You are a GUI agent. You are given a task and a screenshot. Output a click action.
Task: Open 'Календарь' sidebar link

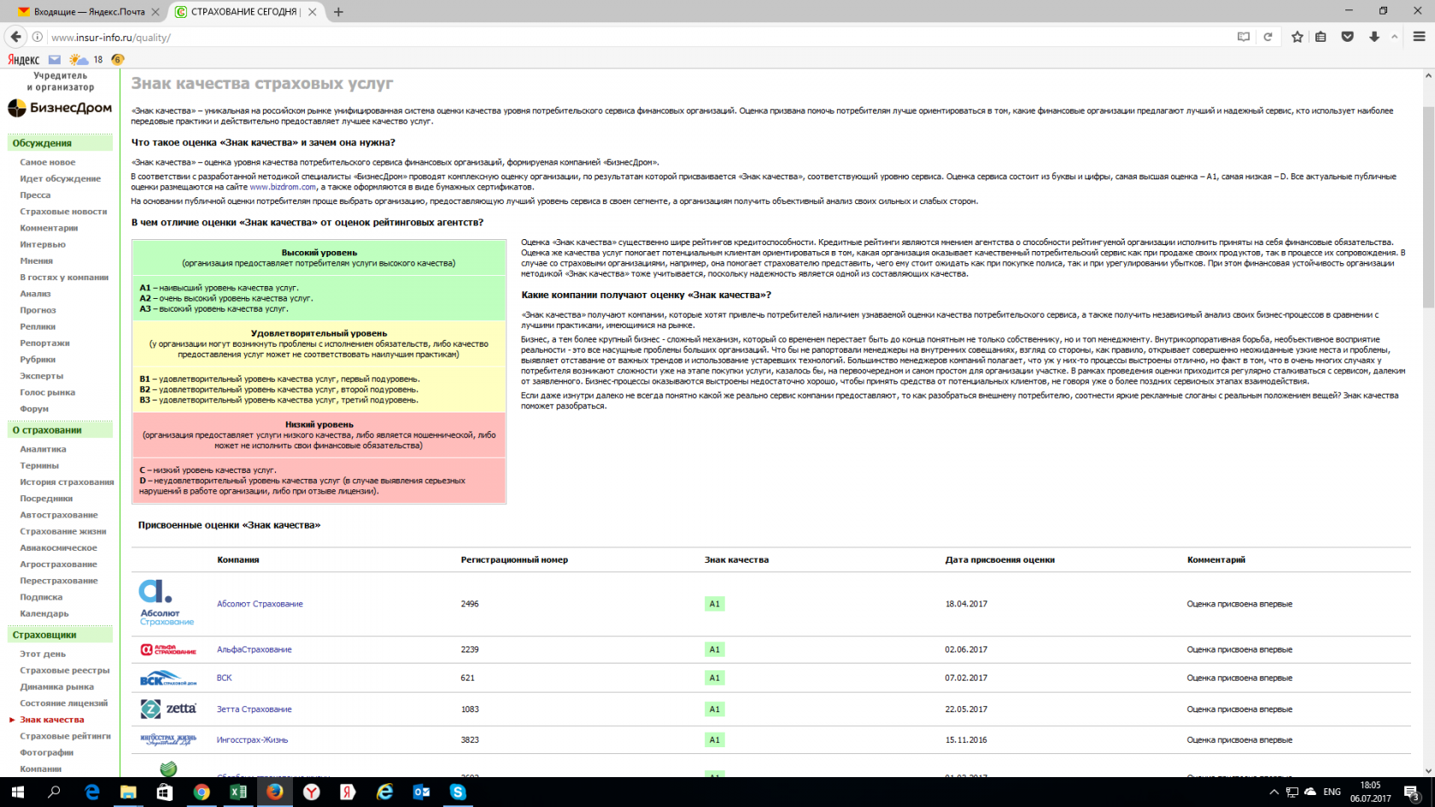44,613
